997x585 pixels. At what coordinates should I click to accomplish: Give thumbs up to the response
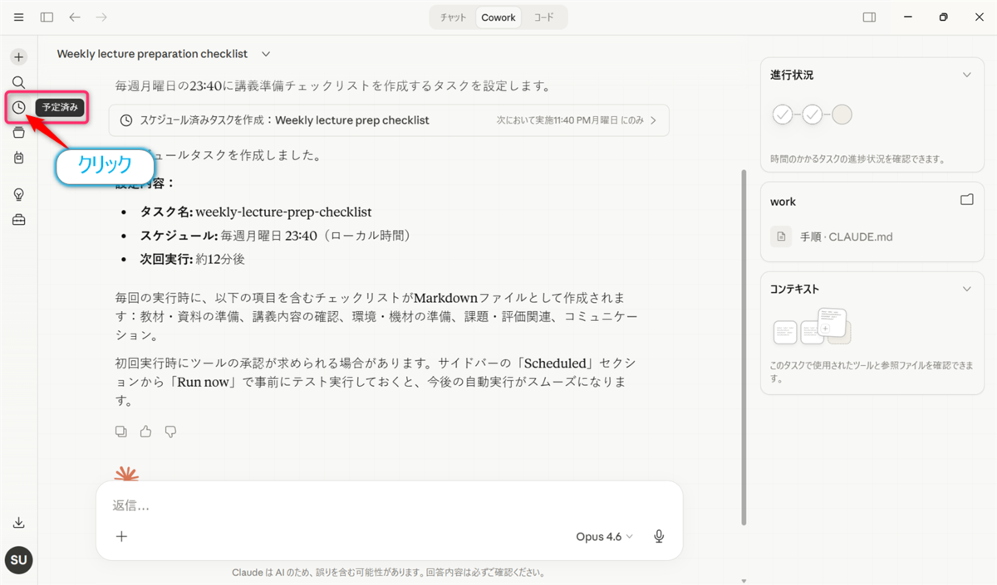pyautogui.click(x=146, y=431)
